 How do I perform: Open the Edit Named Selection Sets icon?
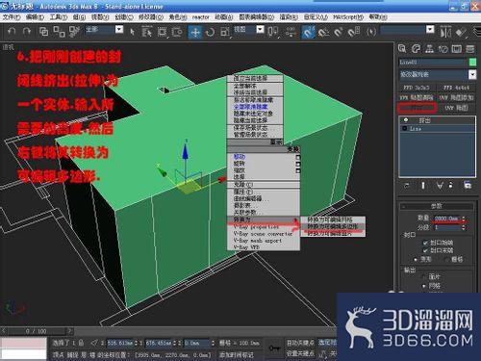pos(371,32)
